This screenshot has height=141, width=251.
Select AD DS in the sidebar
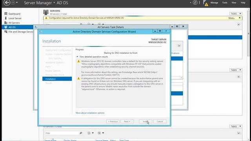18,27
